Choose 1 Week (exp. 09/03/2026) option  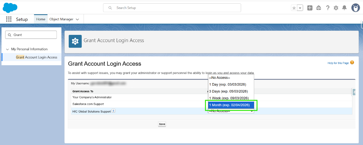click(231, 98)
